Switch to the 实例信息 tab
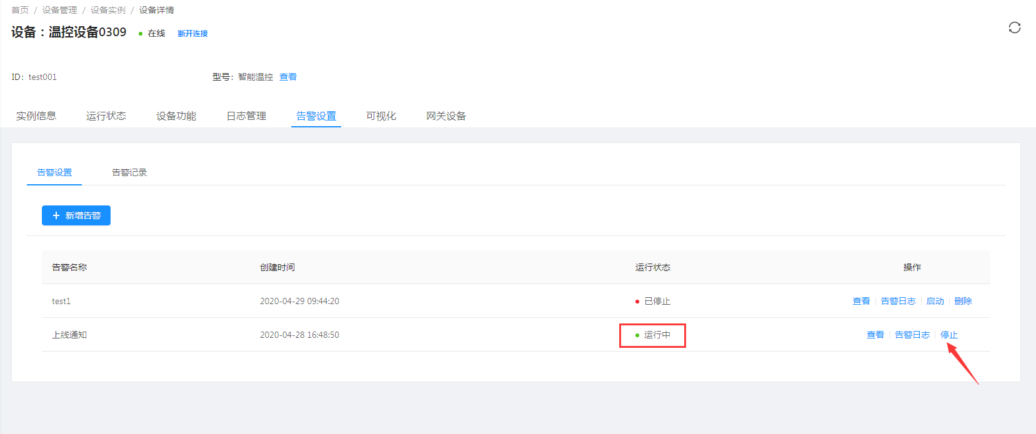This screenshot has width=1036, height=434. tap(36, 116)
